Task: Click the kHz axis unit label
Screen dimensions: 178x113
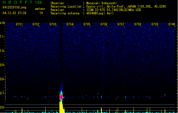Action: point(3,23)
